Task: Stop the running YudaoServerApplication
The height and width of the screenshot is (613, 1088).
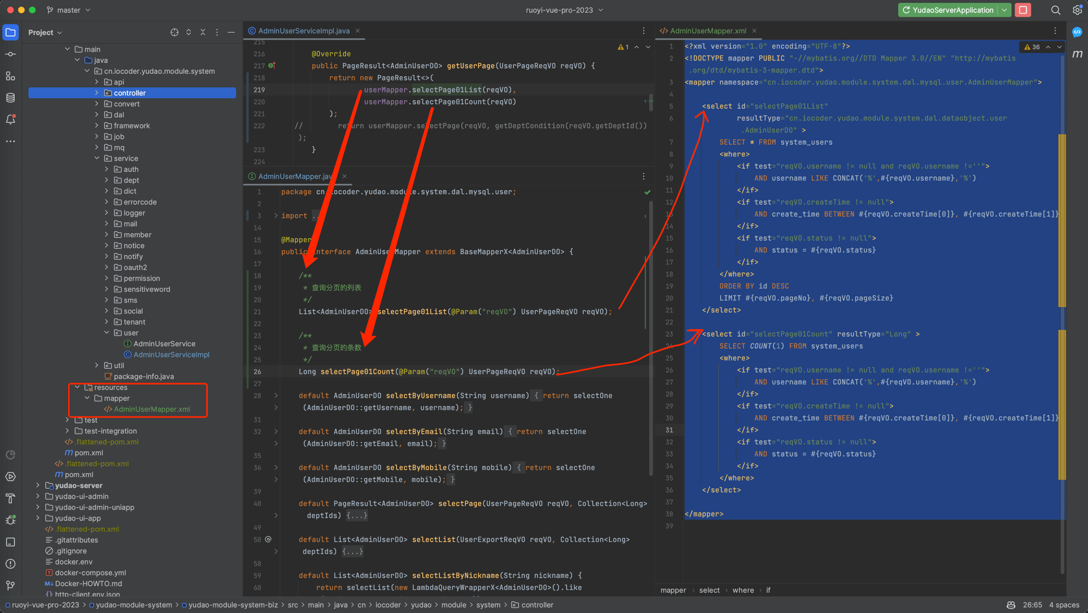Action: [1023, 10]
